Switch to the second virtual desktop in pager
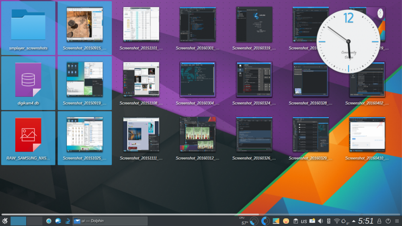This screenshot has width=402, height=226. [34, 221]
